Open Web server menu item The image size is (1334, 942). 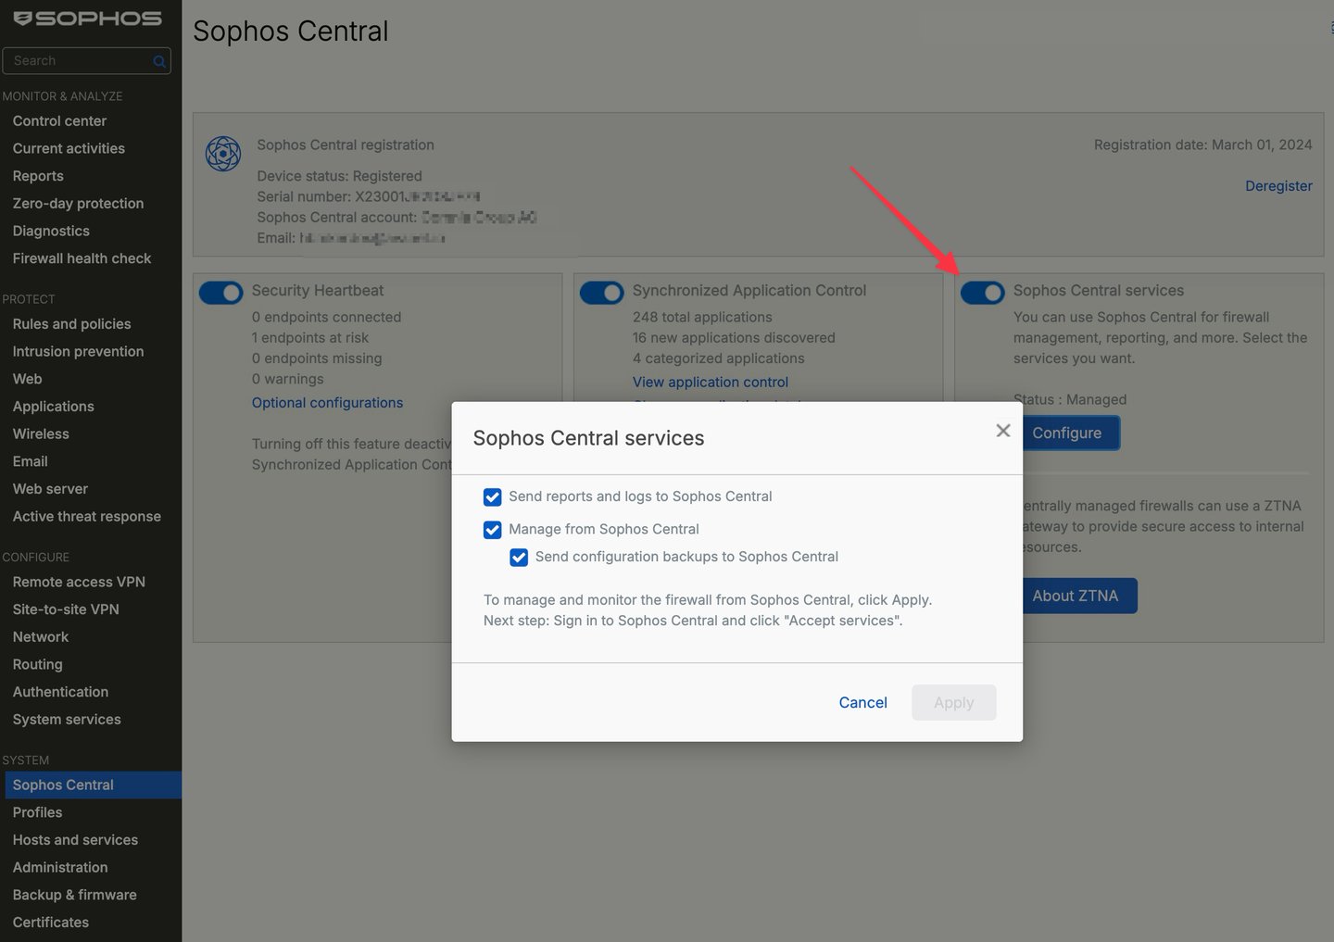50,489
